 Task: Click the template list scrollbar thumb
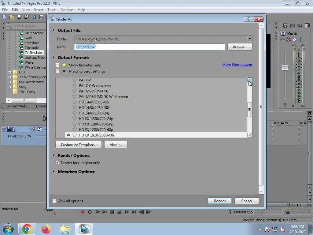[249, 109]
